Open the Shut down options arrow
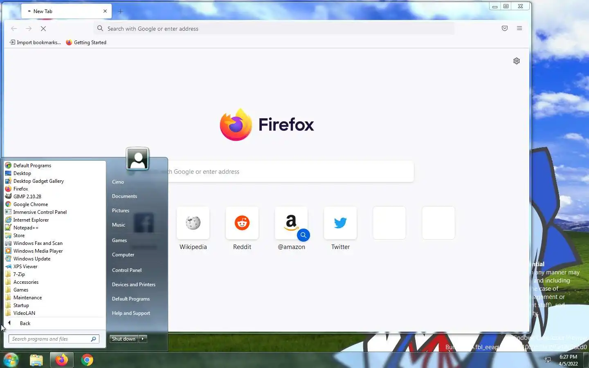Screen dimensions: 589x368 click(x=143, y=339)
